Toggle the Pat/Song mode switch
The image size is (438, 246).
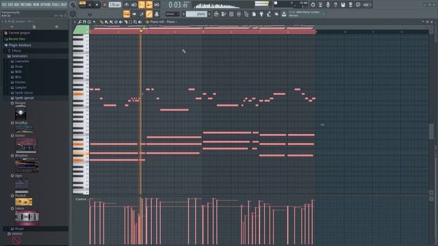(82, 4)
